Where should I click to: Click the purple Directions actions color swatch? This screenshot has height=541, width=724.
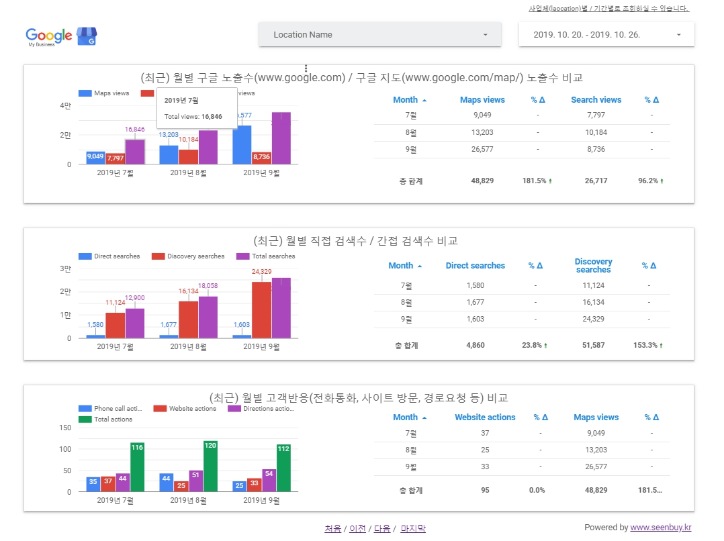(234, 408)
